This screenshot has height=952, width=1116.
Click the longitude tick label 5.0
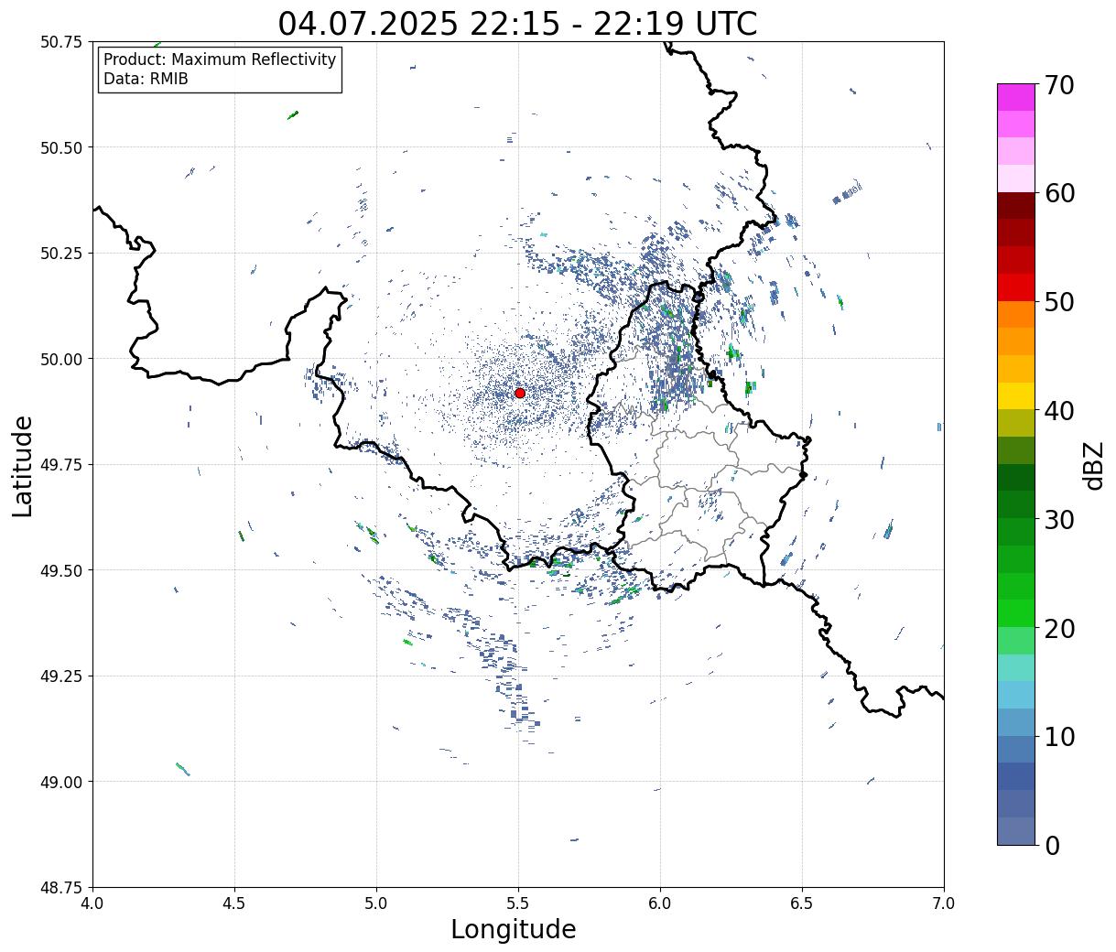point(376,903)
